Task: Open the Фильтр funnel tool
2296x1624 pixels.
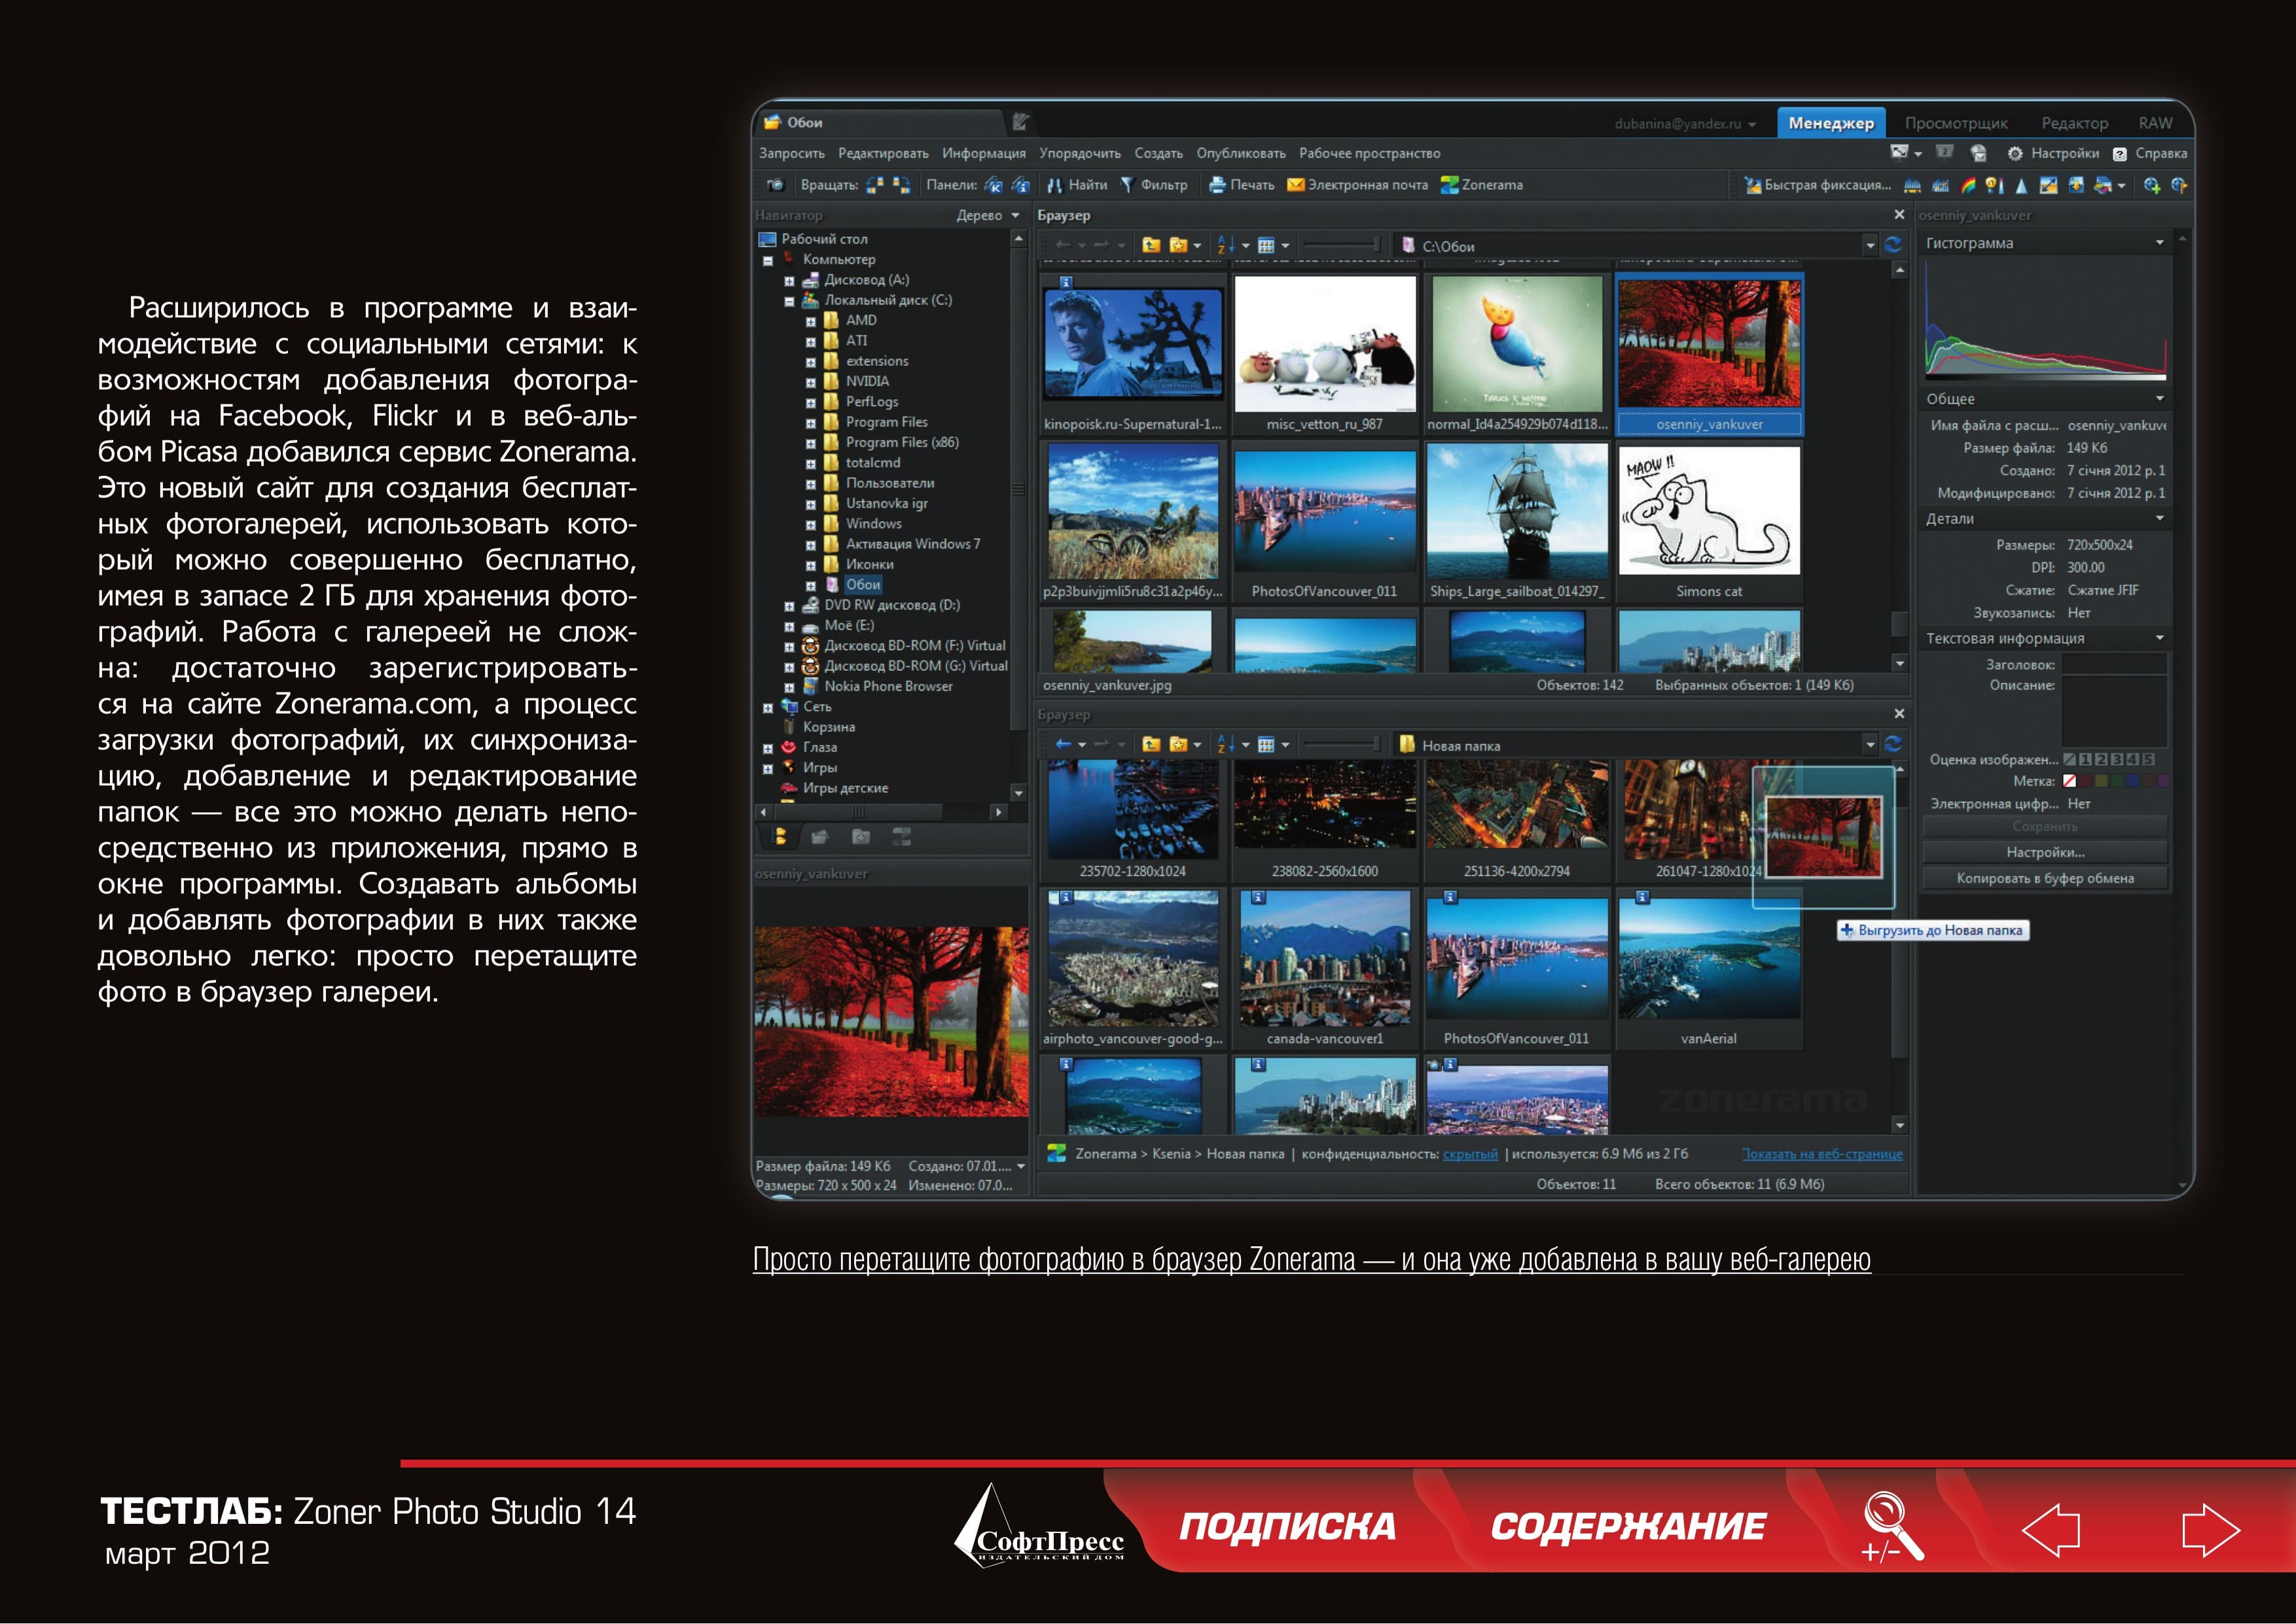Action: pyautogui.click(x=1126, y=185)
